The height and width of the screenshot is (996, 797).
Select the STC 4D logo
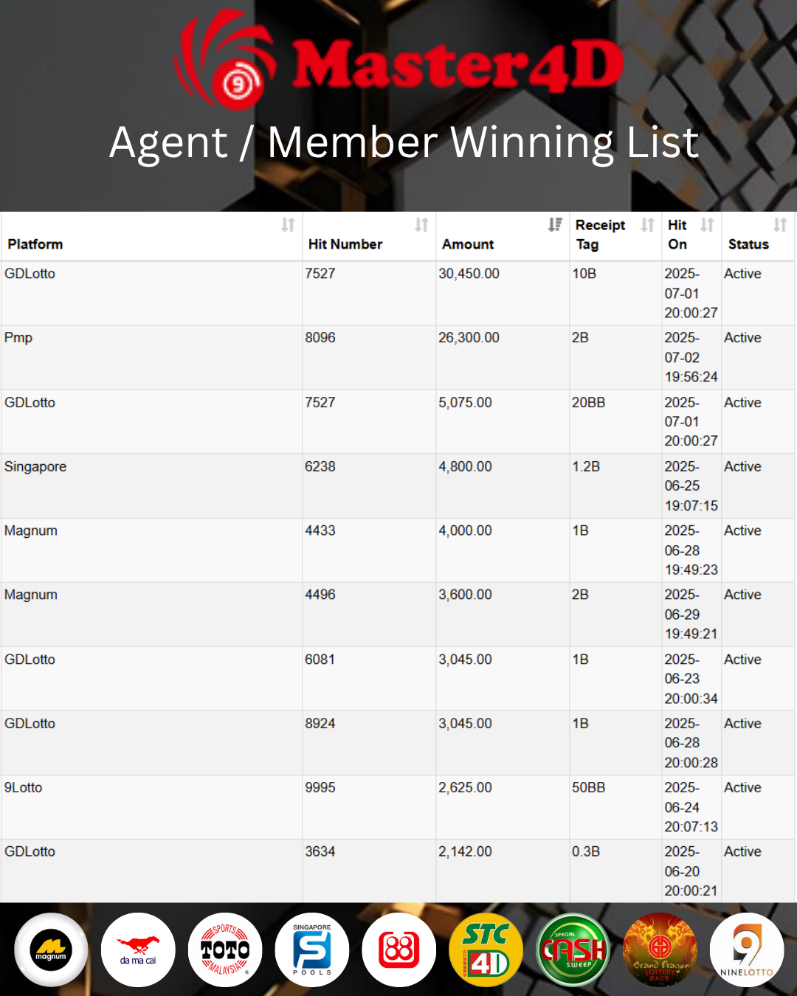point(486,950)
